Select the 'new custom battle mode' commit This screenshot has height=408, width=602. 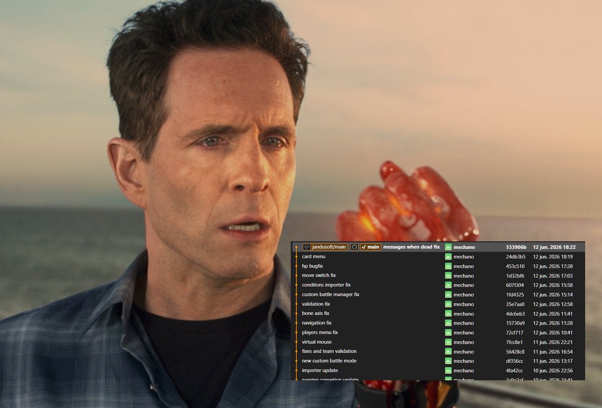click(x=329, y=361)
